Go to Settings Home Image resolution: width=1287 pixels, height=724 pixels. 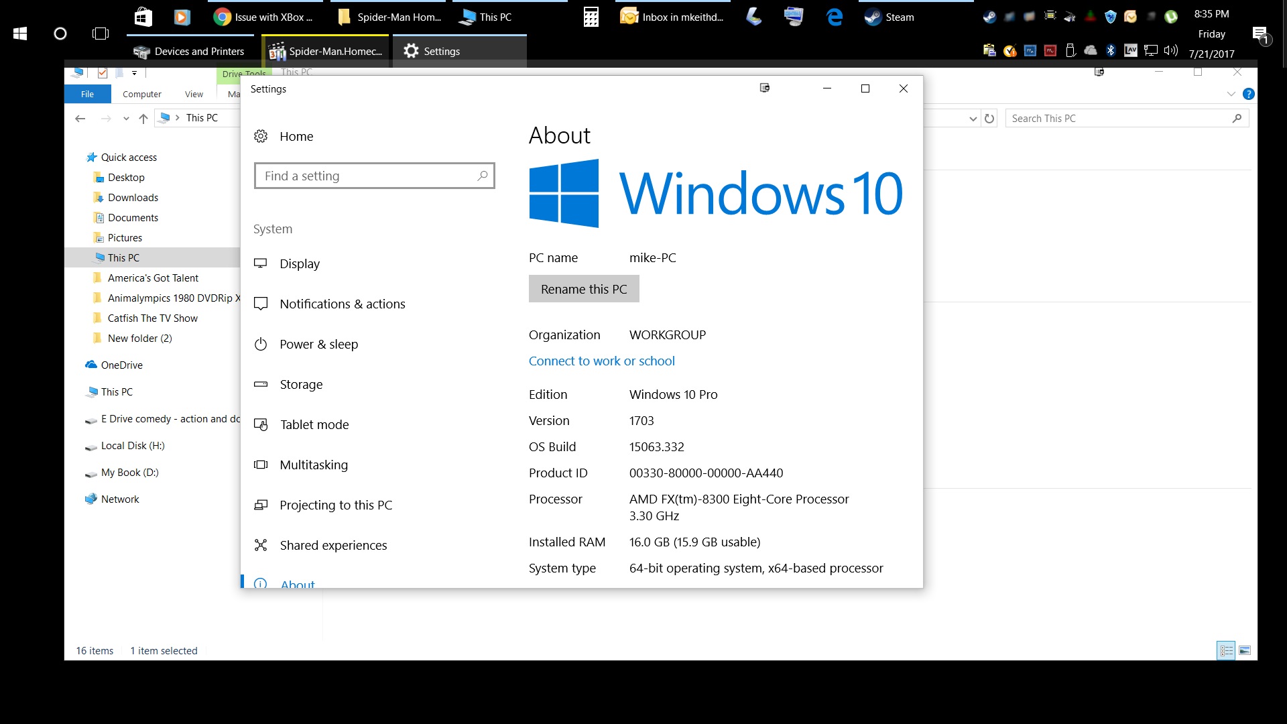point(284,136)
